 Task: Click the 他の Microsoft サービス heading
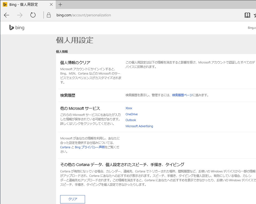pos(80,108)
